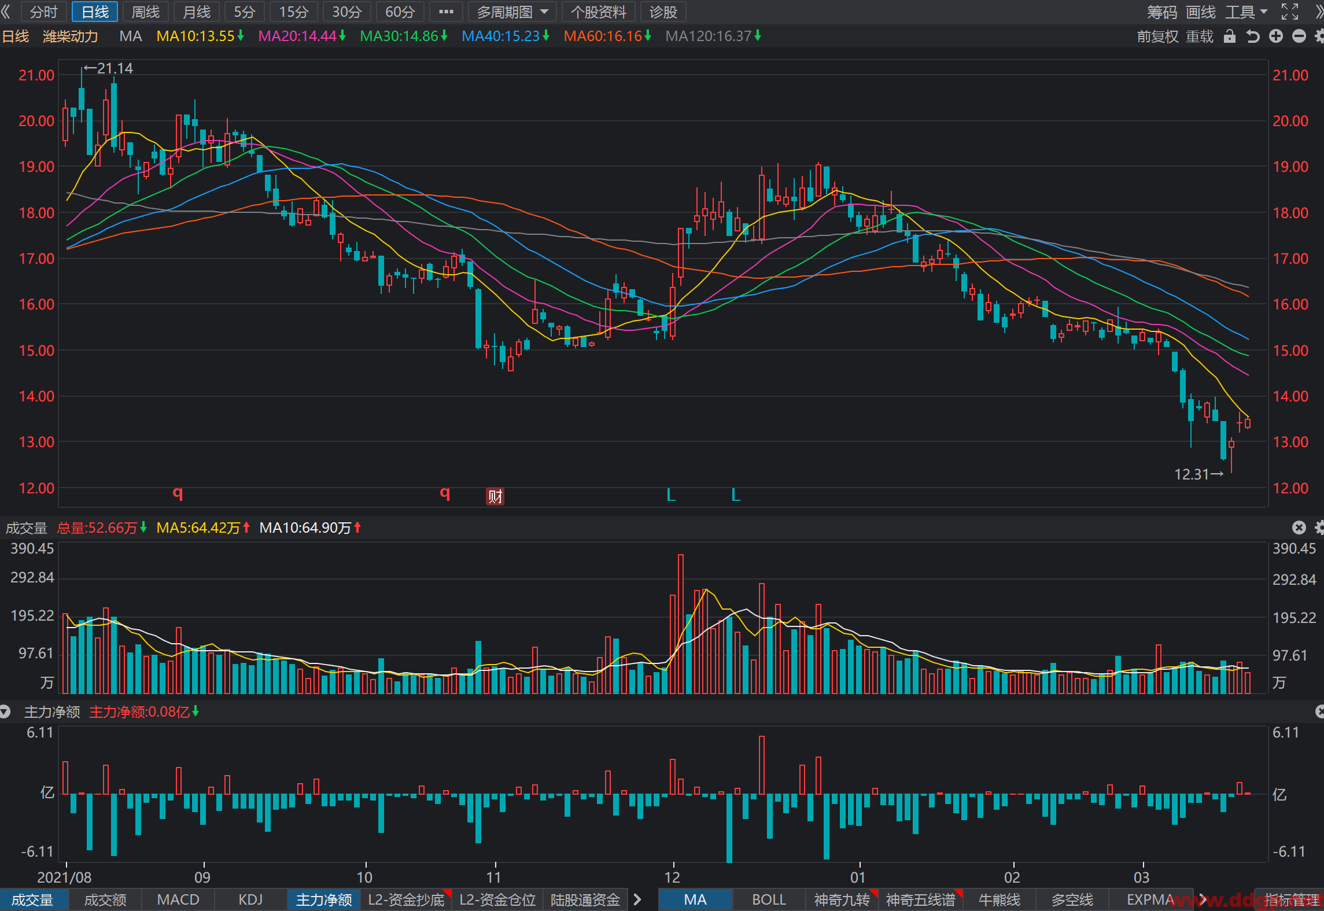Viewport: 1324px width, 911px height.
Task: Click the MA30:14.86 green legend
Action: pos(404,36)
